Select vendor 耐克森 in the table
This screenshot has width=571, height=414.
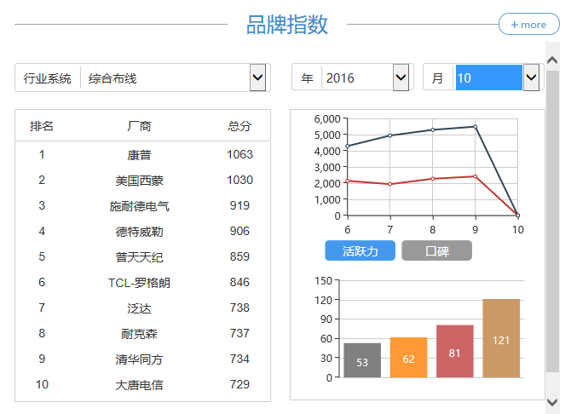click(x=139, y=334)
